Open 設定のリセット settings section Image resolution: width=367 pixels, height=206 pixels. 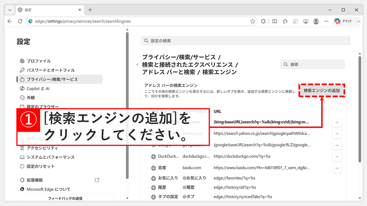point(60,166)
